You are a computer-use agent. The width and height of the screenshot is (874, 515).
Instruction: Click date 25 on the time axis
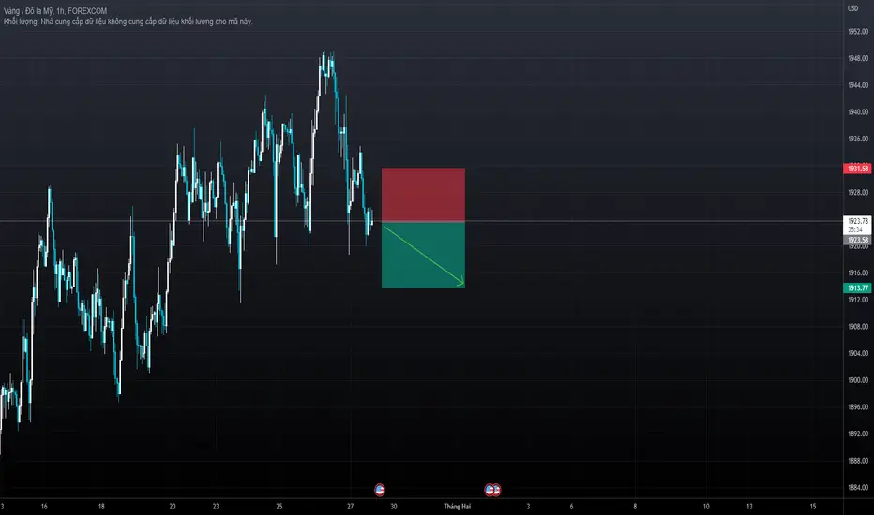tap(279, 506)
